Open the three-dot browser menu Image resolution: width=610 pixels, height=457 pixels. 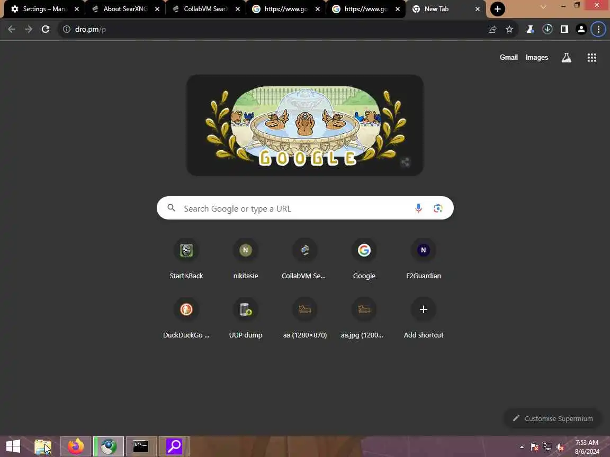pyautogui.click(x=598, y=29)
